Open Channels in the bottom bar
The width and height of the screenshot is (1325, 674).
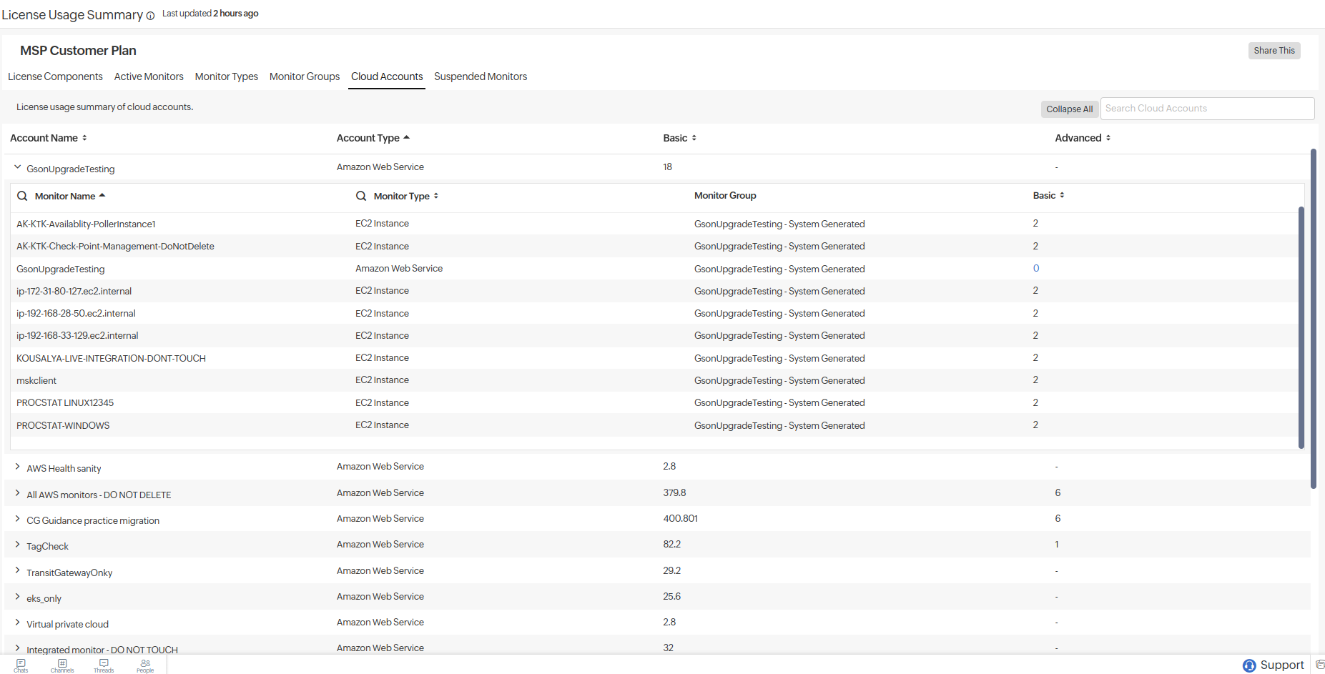click(62, 665)
